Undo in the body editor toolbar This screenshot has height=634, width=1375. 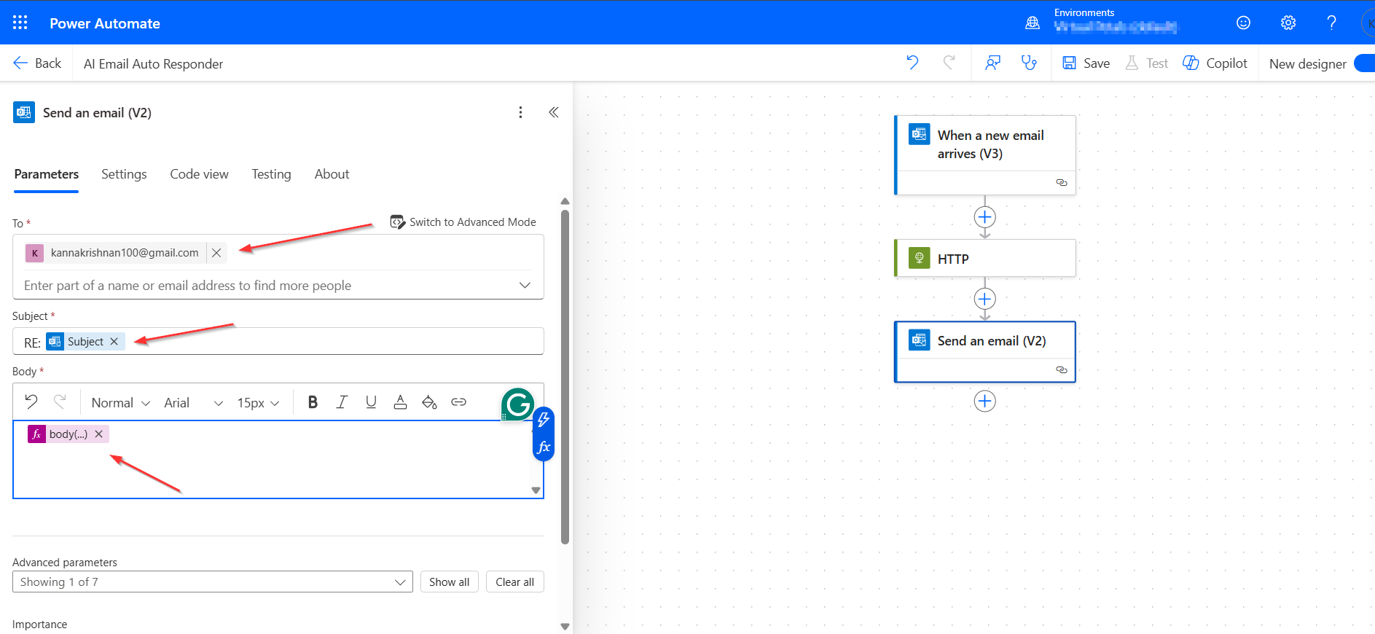coord(31,402)
